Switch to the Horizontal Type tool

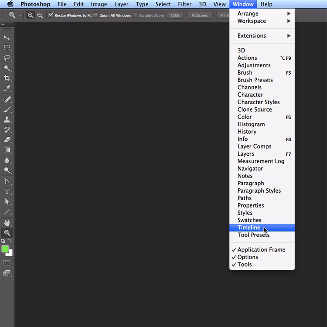click(7, 191)
